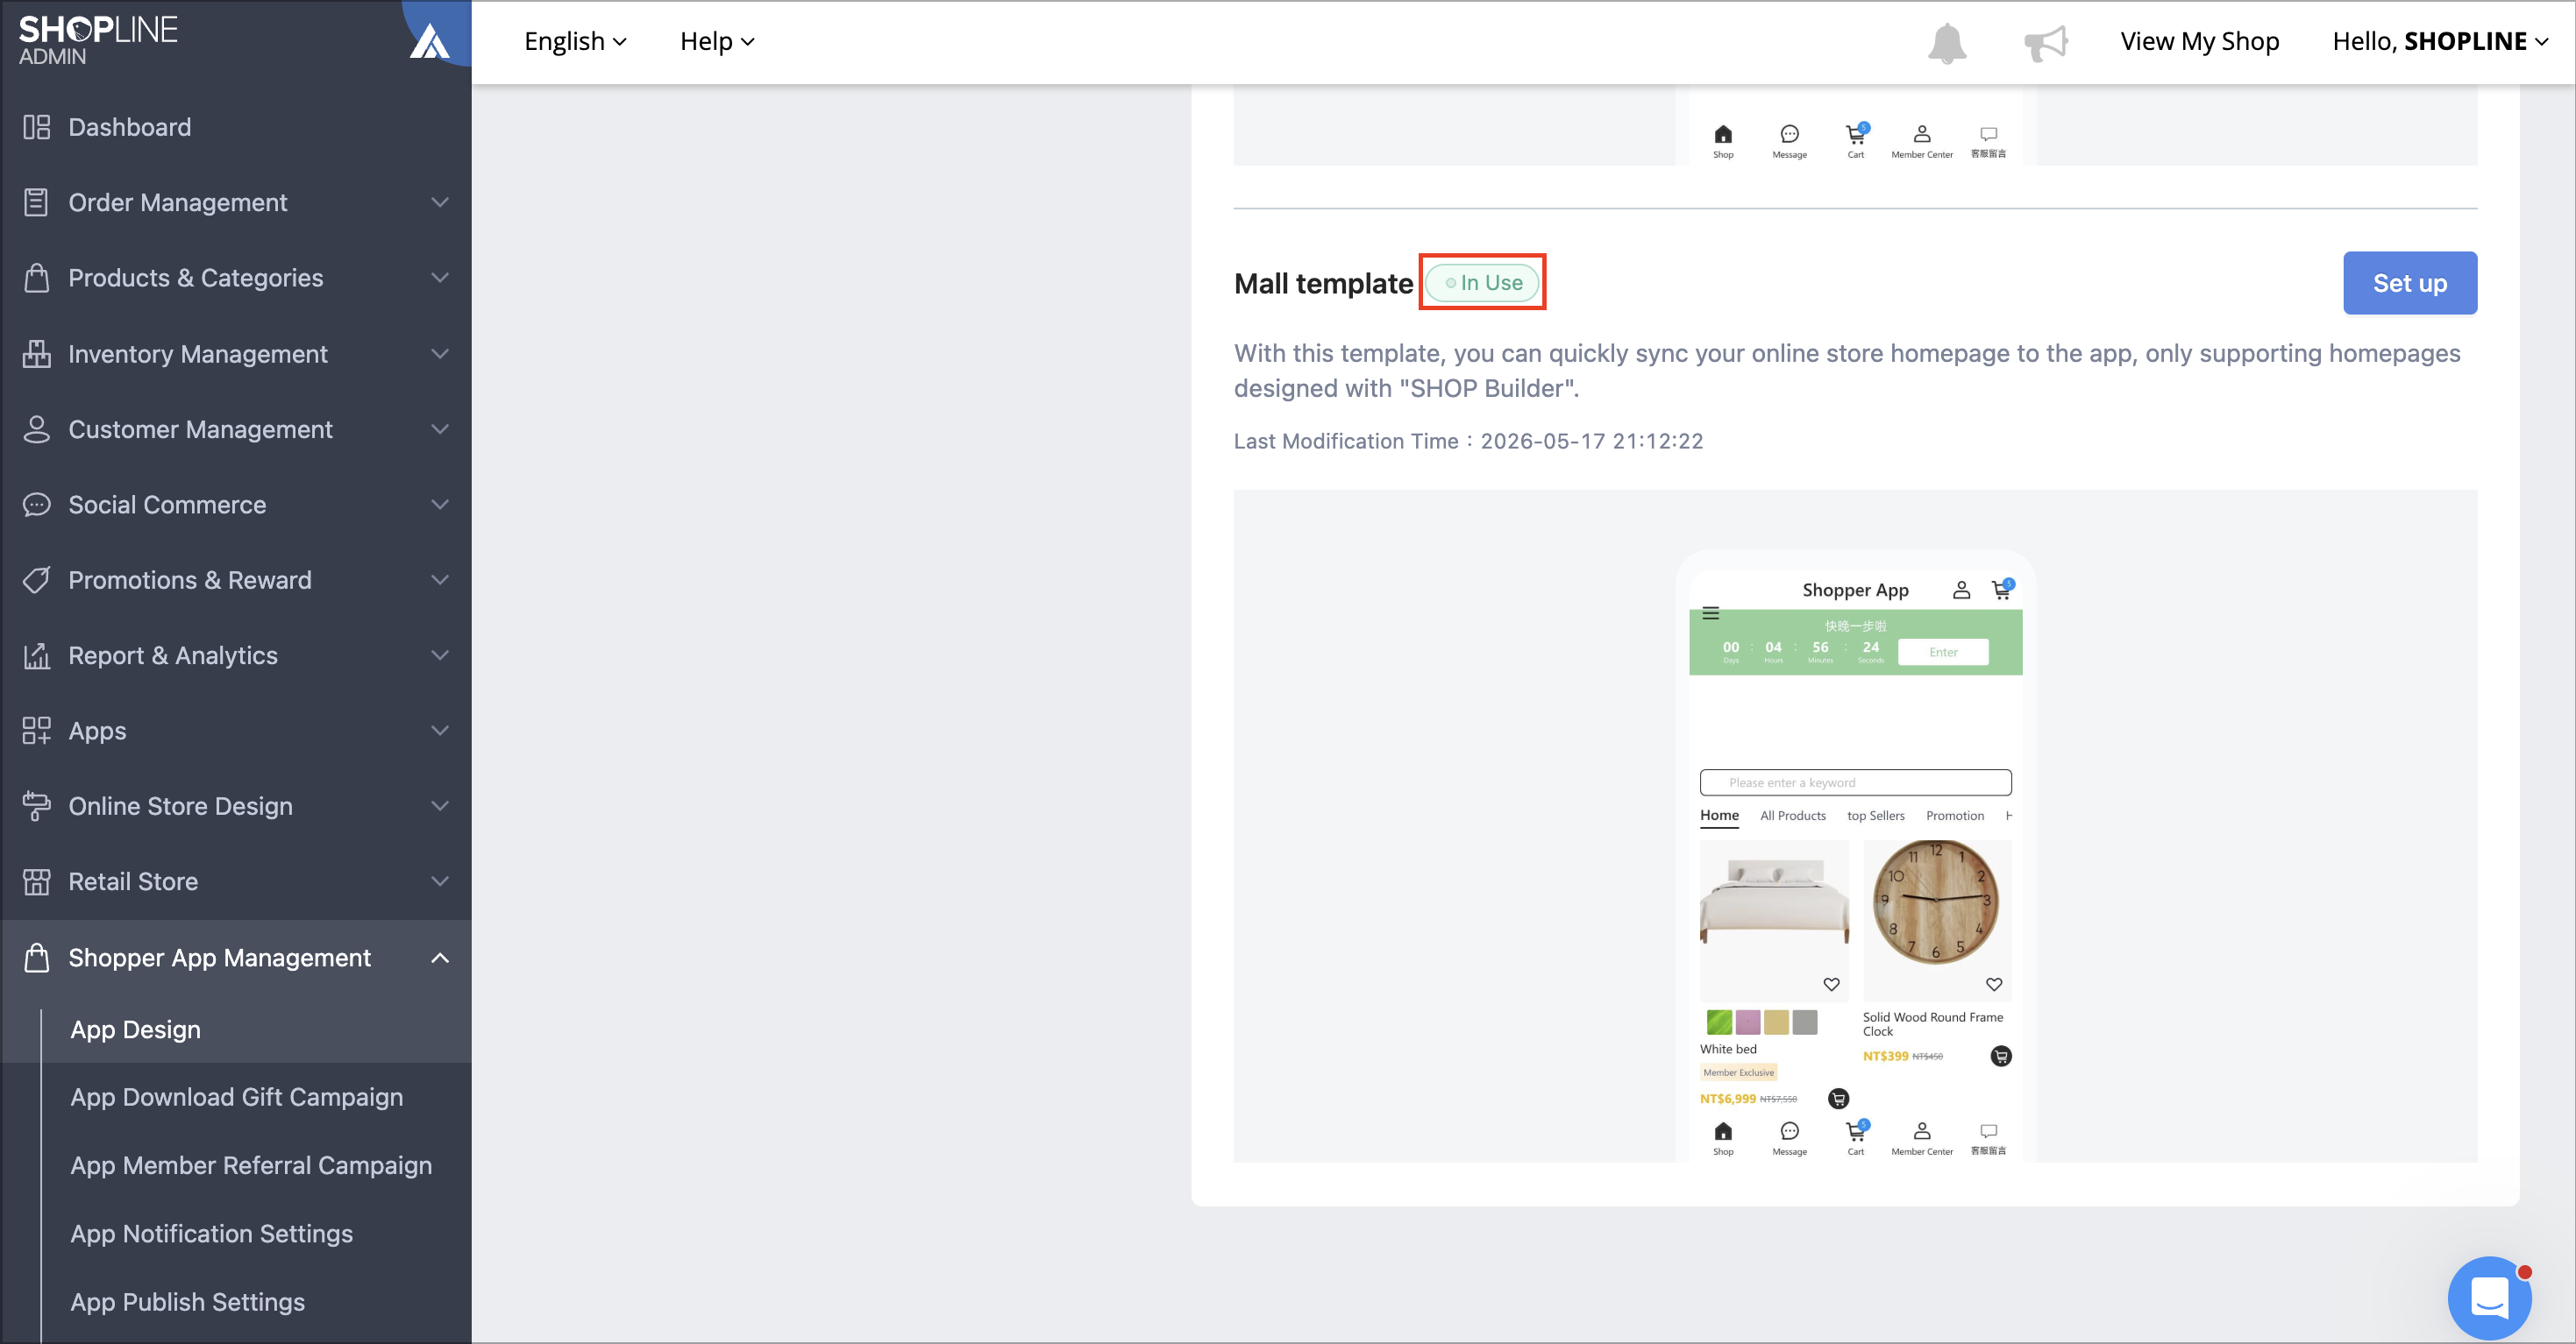Click the Products & Categories bag icon

pos(36,278)
